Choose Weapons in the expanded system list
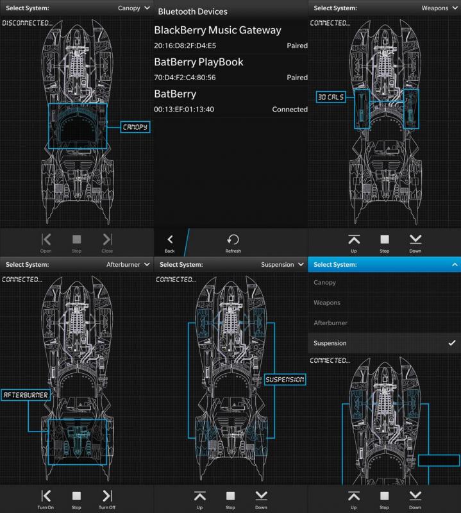 click(384, 303)
